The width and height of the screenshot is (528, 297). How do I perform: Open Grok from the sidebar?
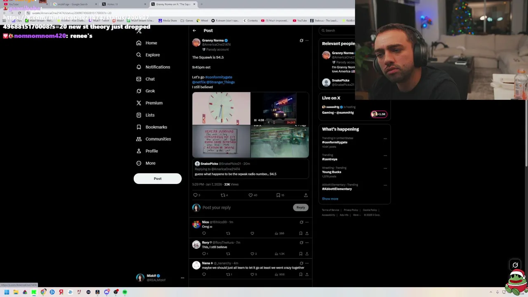[146, 91]
